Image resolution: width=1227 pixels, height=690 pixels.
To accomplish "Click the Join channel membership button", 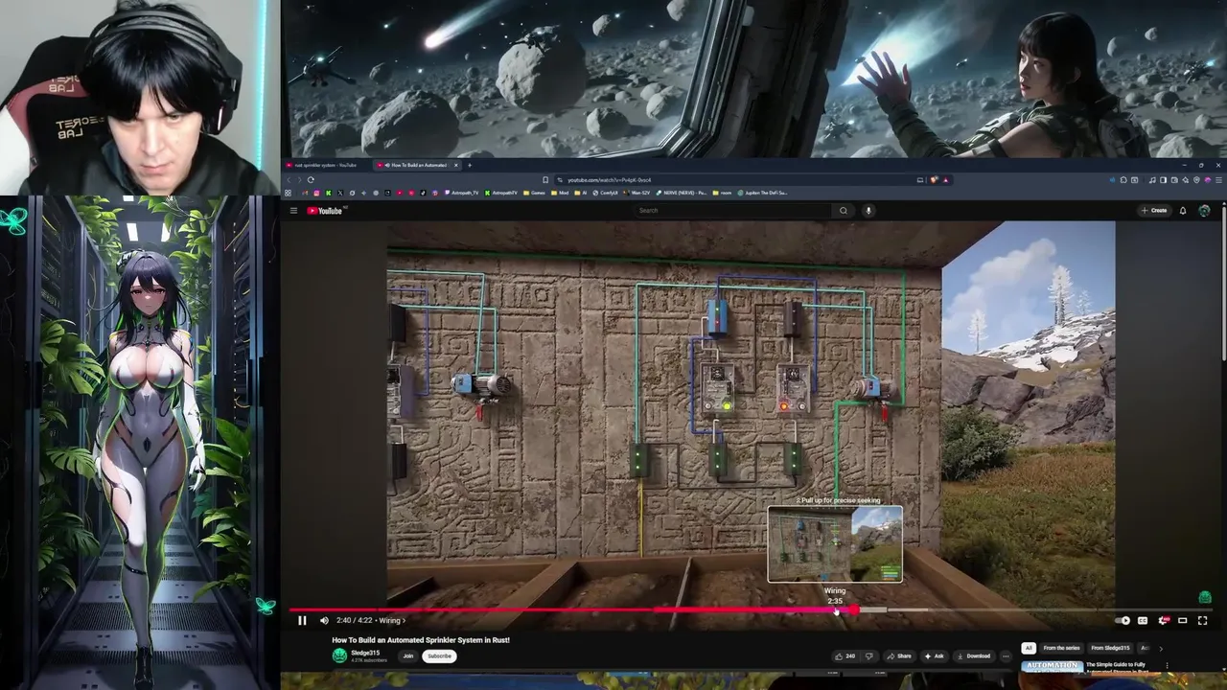I will [407, 656].
